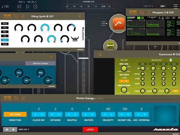Click the battery status icon
This screenshot has width=180, height=135.
[163, 6]
